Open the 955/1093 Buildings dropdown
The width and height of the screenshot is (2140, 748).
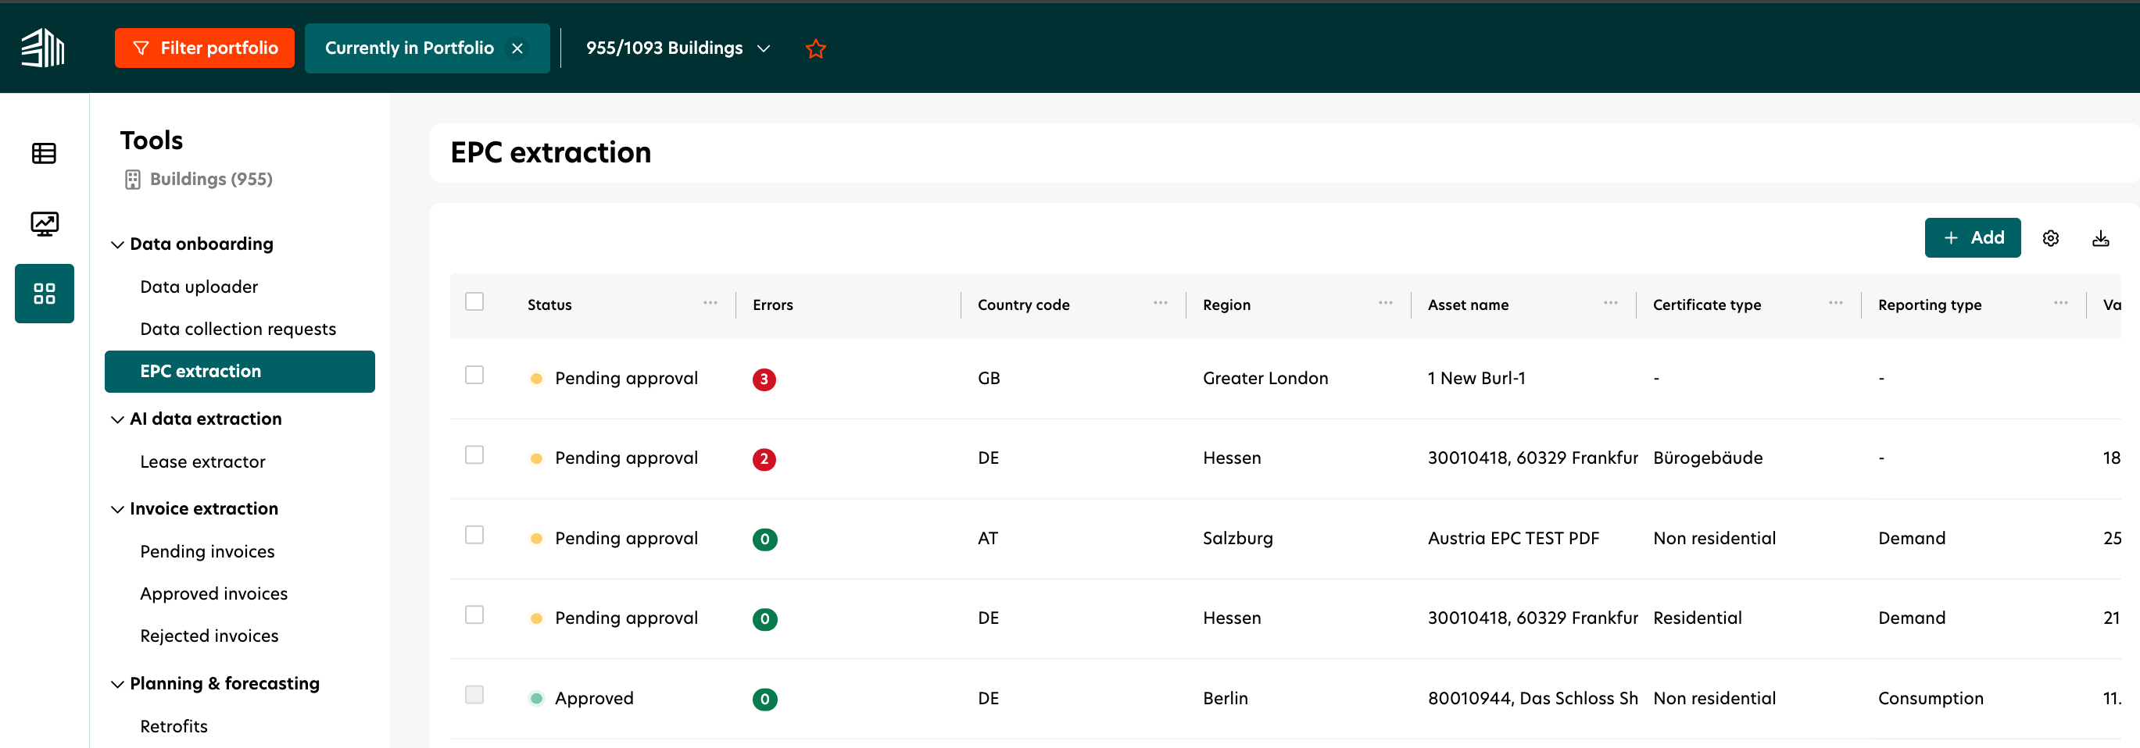click(x=678, y=48)
